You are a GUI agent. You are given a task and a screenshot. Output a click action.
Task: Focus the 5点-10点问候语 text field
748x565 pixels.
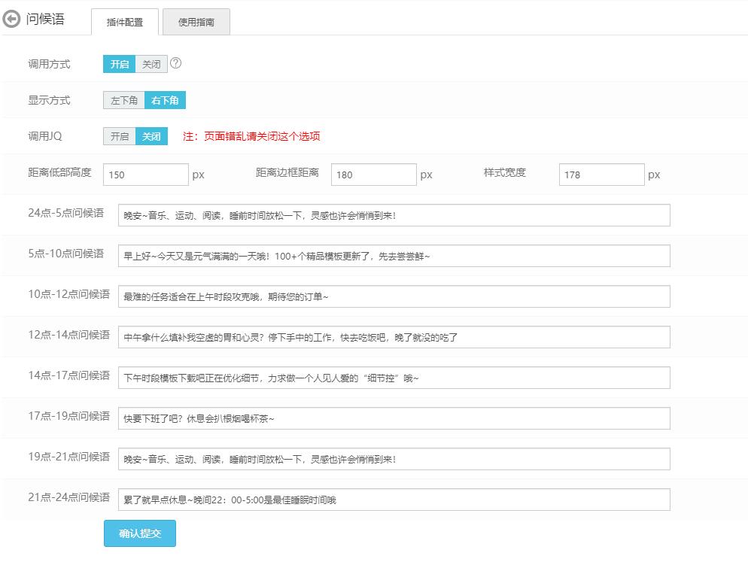coord(394,256)
